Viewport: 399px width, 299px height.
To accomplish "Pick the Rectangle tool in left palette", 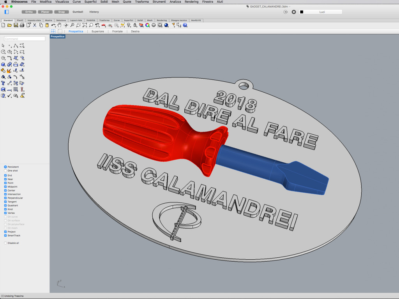I will click(x=22, y=52).
